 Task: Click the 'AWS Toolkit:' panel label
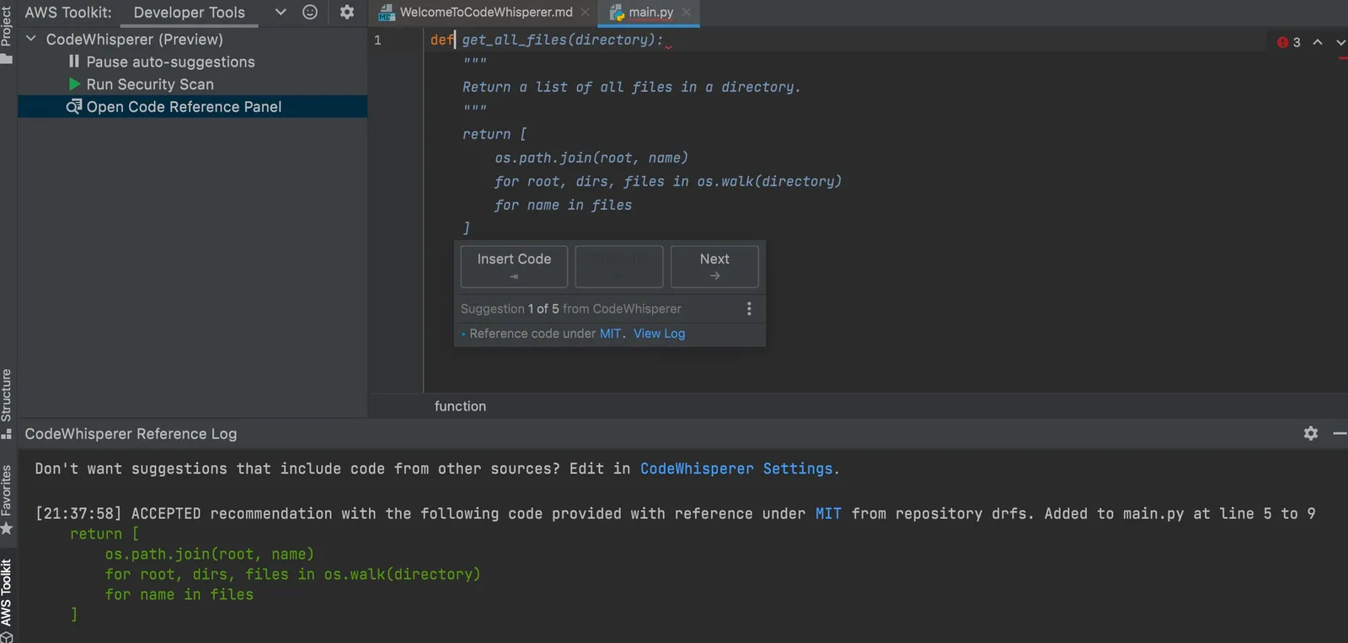[x=68, y=13]
